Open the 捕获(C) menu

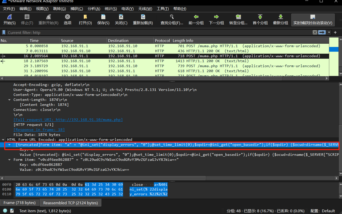77,9
